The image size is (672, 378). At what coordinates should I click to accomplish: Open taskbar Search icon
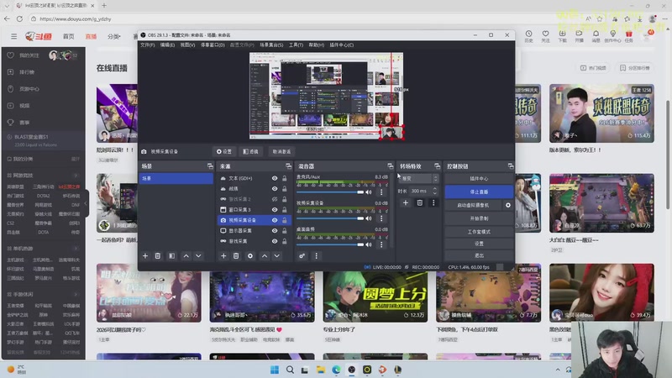tap(290, 370)
